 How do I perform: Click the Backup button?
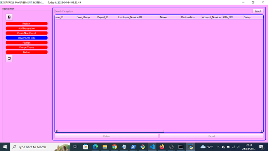(27, 52)
